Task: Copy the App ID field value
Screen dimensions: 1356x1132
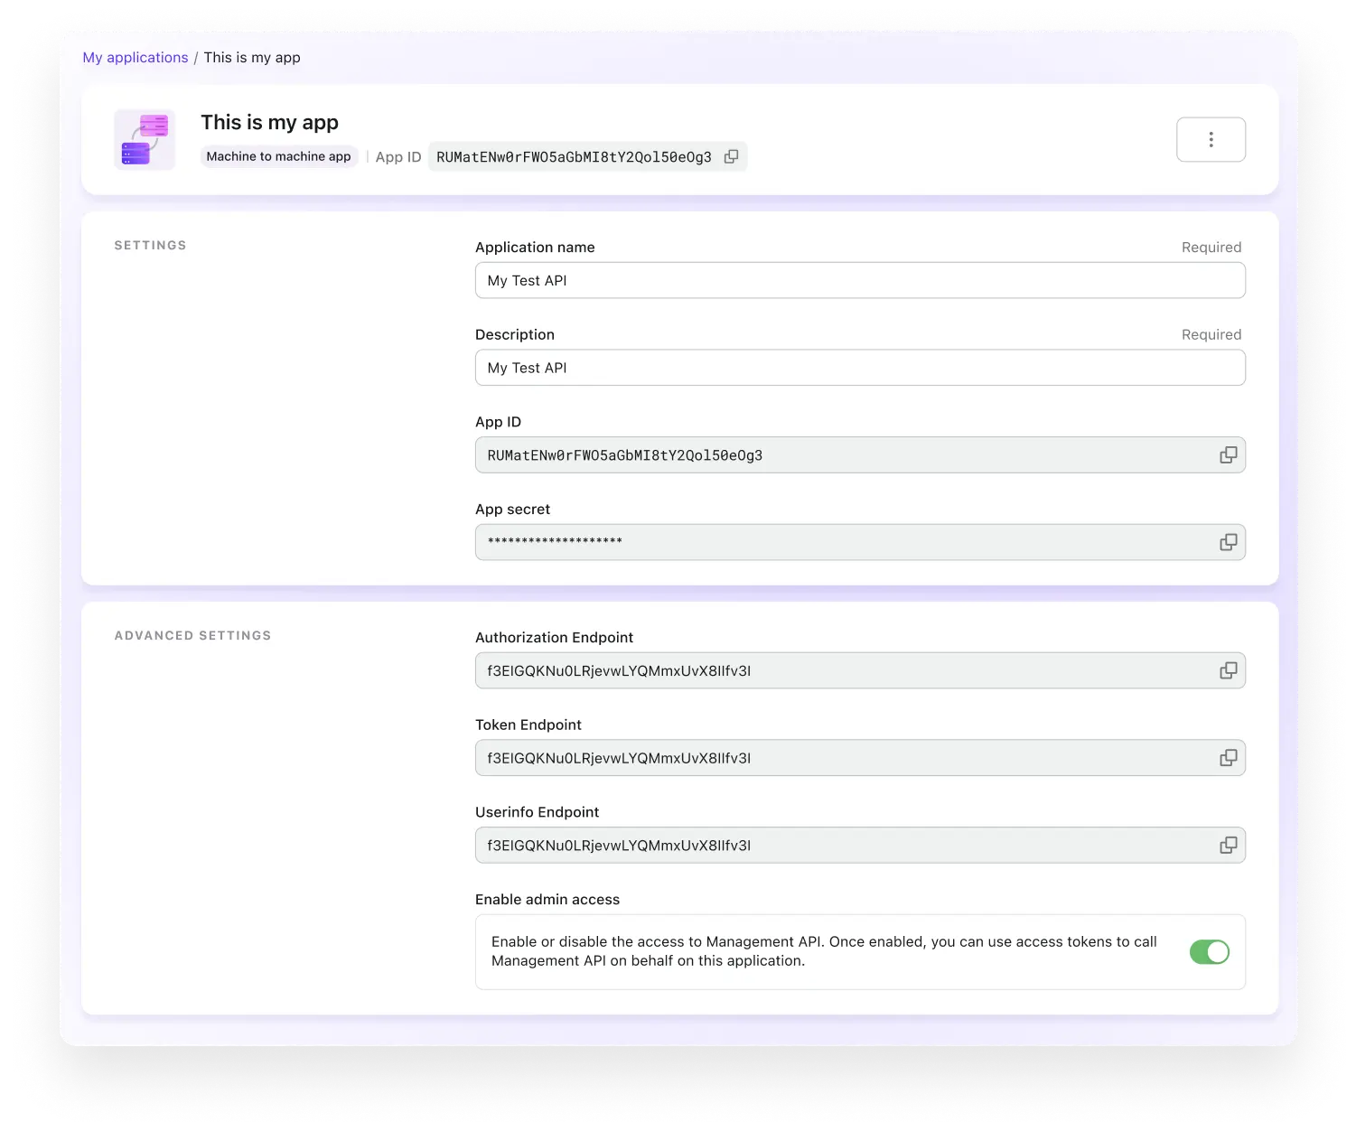Action: point(1228,455)
